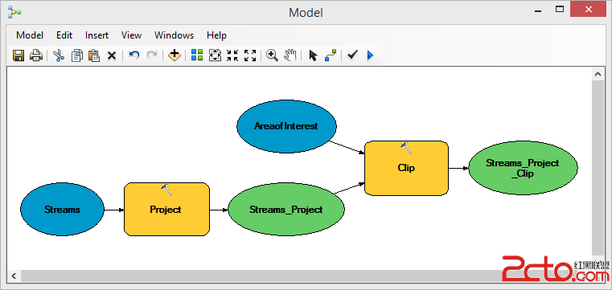This screenshot has height=290, width=612.
Task: Open the Model menu
Action: pyautogui.click(x=30, y=35)
